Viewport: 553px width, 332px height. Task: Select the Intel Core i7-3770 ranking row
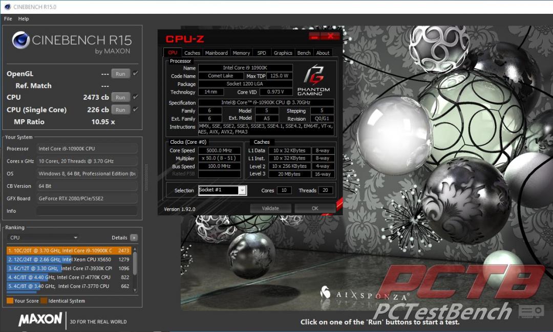click(x=69, y=286)
